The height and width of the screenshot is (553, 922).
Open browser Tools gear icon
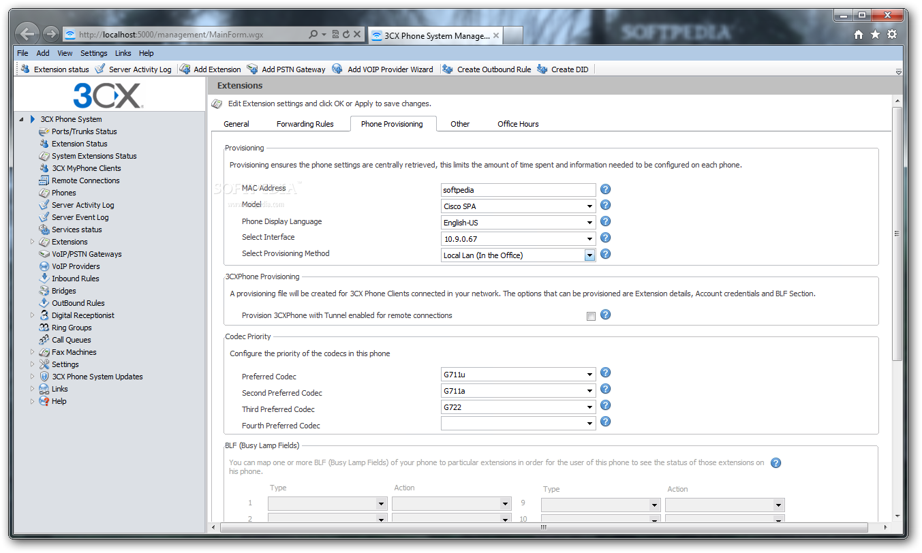(892, 35)
